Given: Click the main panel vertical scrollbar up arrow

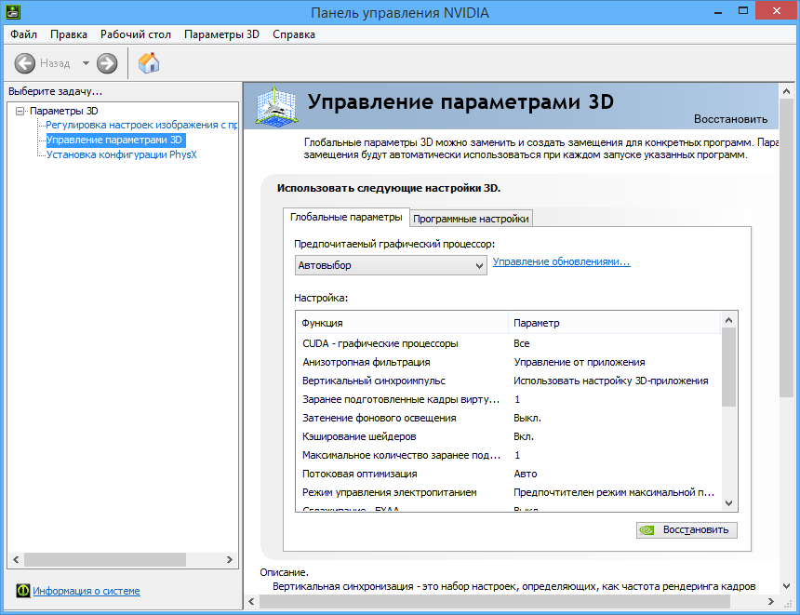Looking at the screenshot, I should tap(786, 91).
